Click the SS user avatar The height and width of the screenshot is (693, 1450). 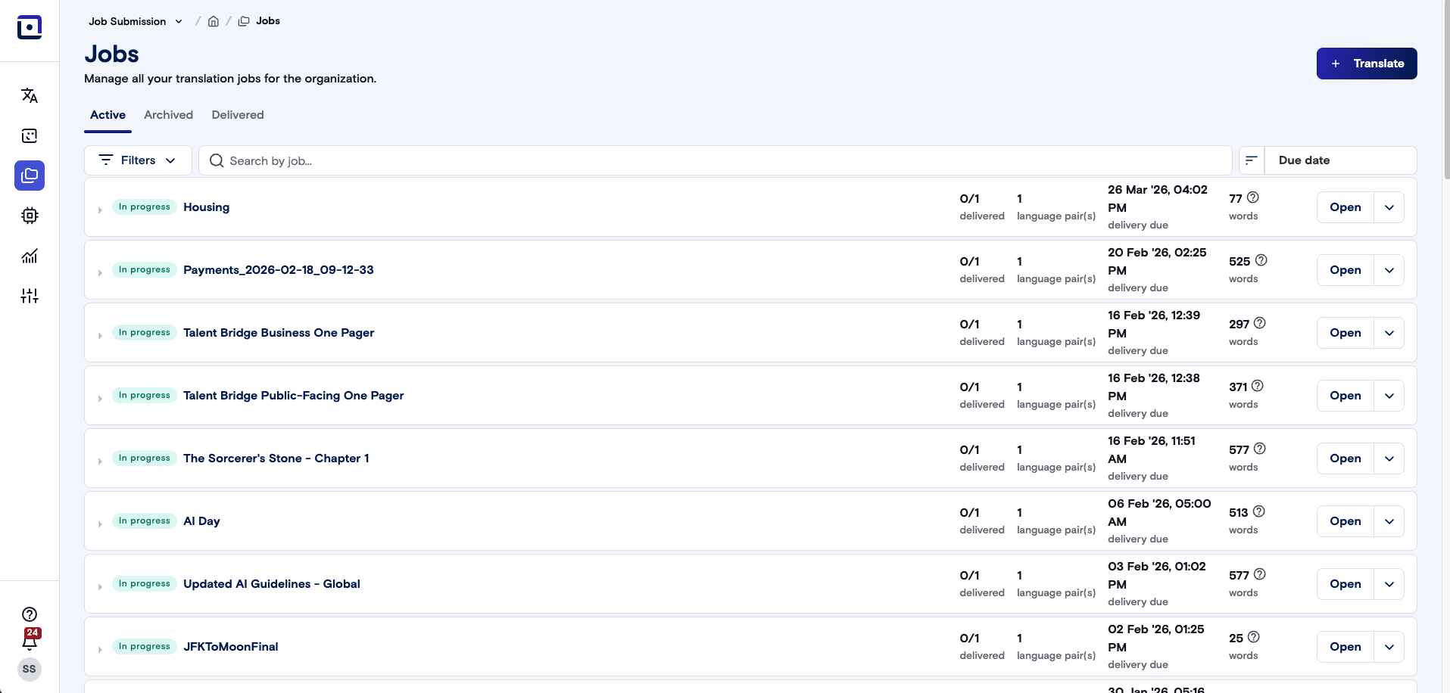click(30, 670)
